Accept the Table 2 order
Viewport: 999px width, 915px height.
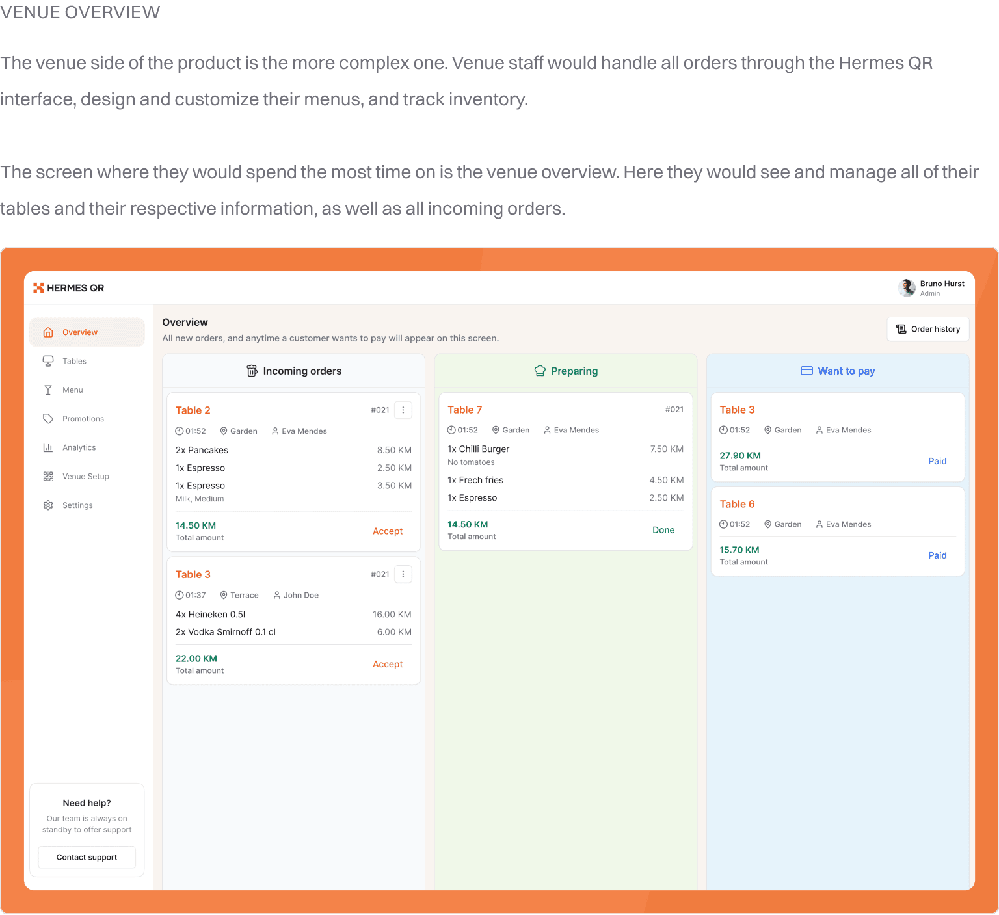point(388,531)
